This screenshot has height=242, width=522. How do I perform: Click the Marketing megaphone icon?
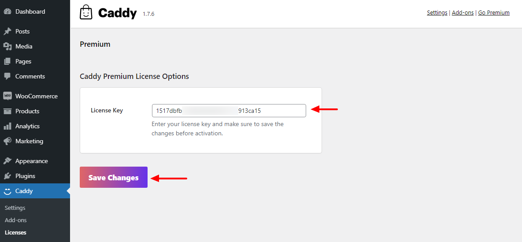pos(7,141)
